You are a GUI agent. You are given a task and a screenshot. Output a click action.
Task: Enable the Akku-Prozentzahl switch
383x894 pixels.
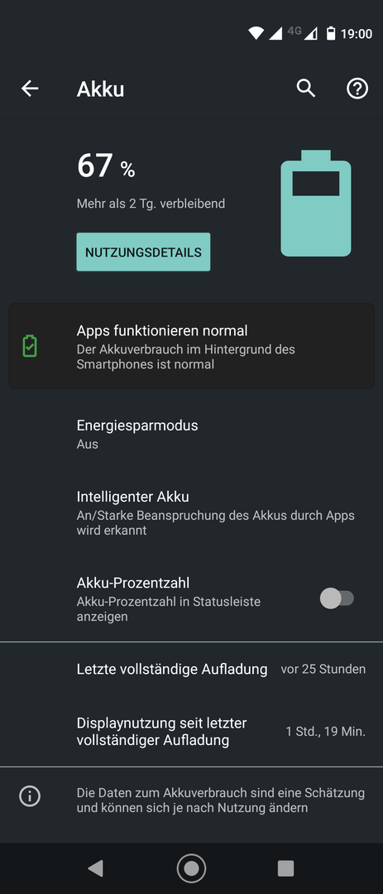[337, 598]
